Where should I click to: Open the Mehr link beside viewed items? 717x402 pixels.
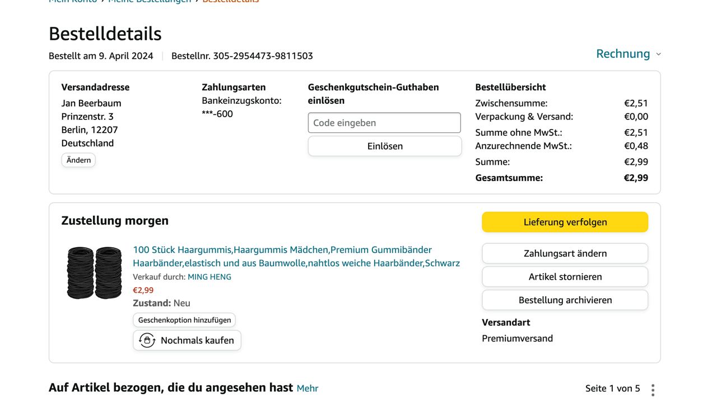(307, 389)
